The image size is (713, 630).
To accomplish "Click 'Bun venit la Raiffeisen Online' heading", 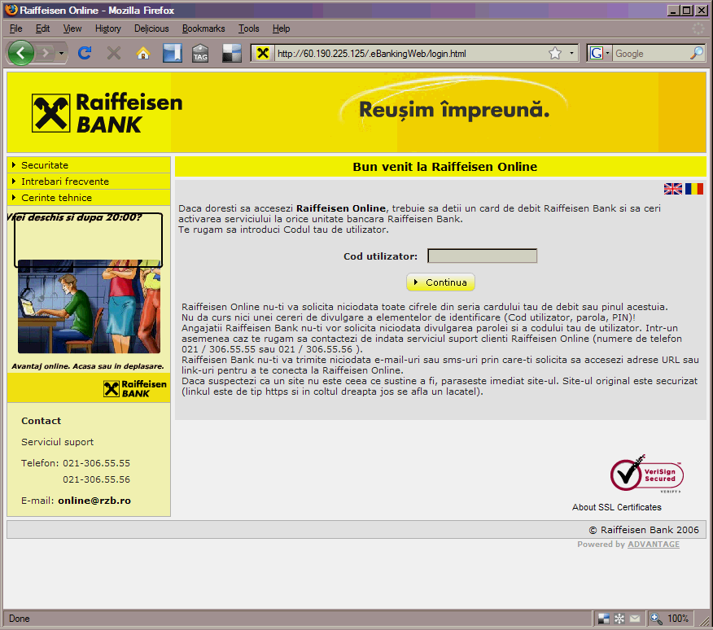I will pos(444,167).
